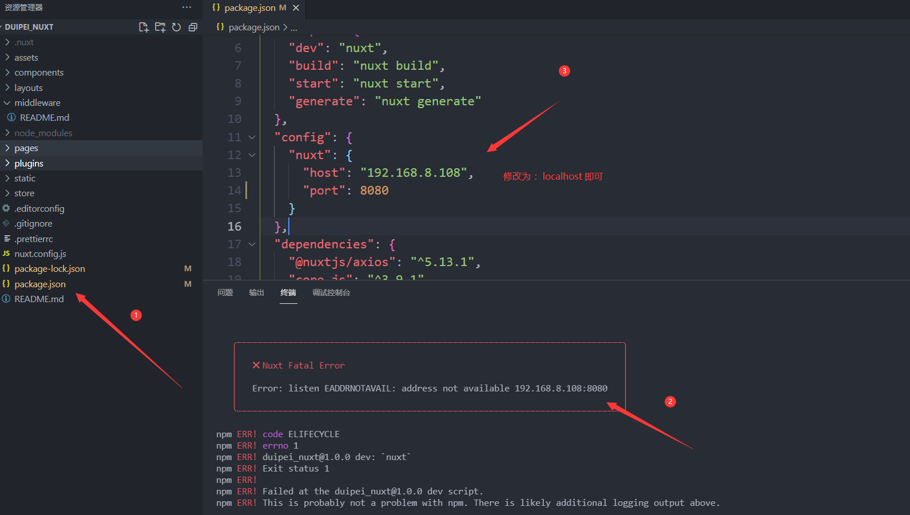The image size is (910, 515).
Task: Expand the plugins folder
Action: pyautogui.click(x=101, y=163)
